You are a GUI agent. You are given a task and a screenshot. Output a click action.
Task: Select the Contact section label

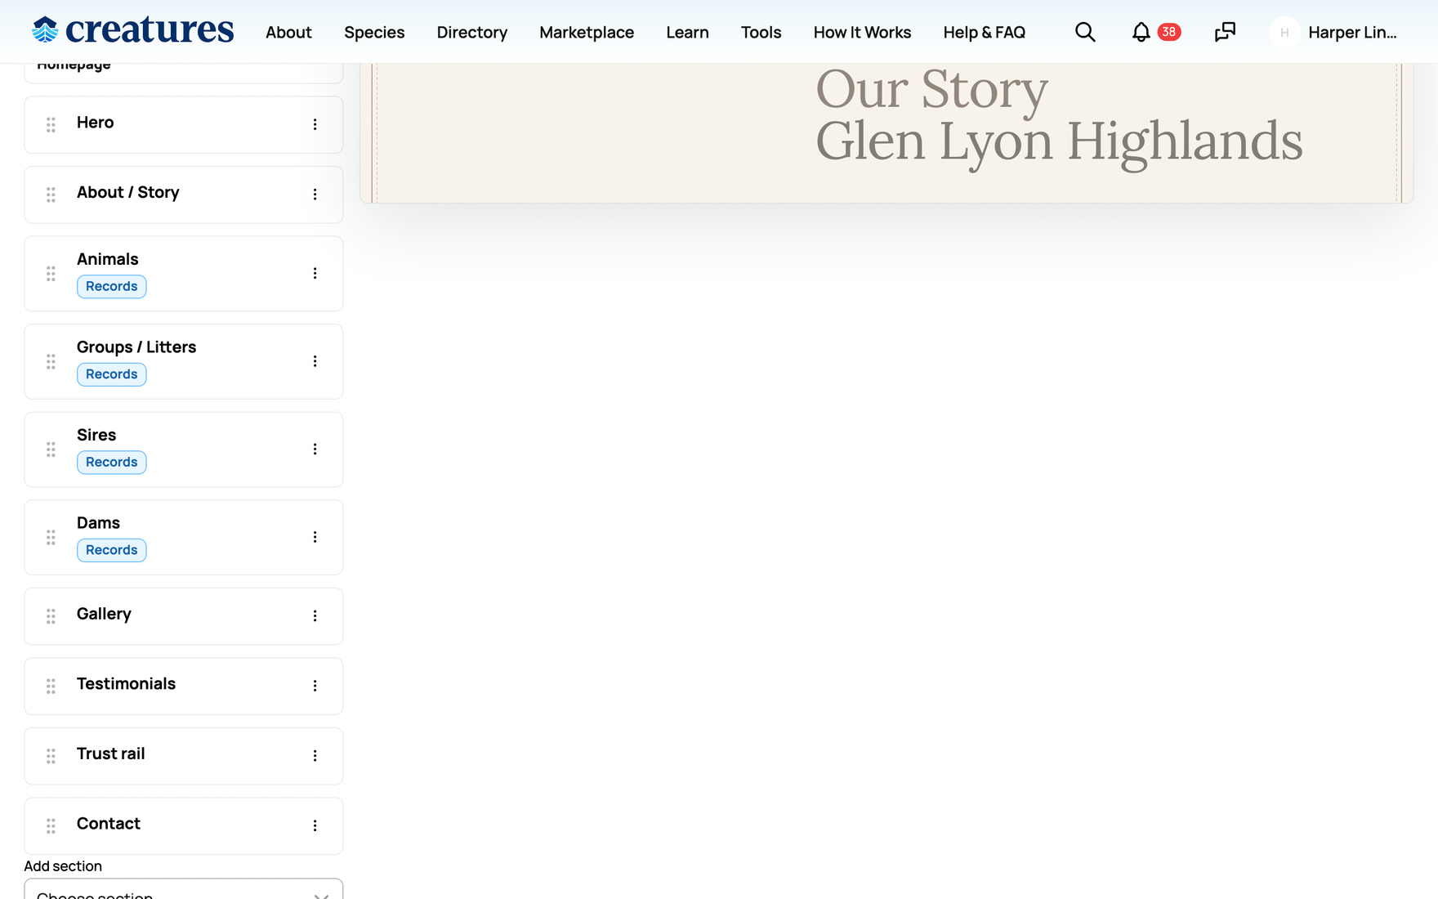109,824
